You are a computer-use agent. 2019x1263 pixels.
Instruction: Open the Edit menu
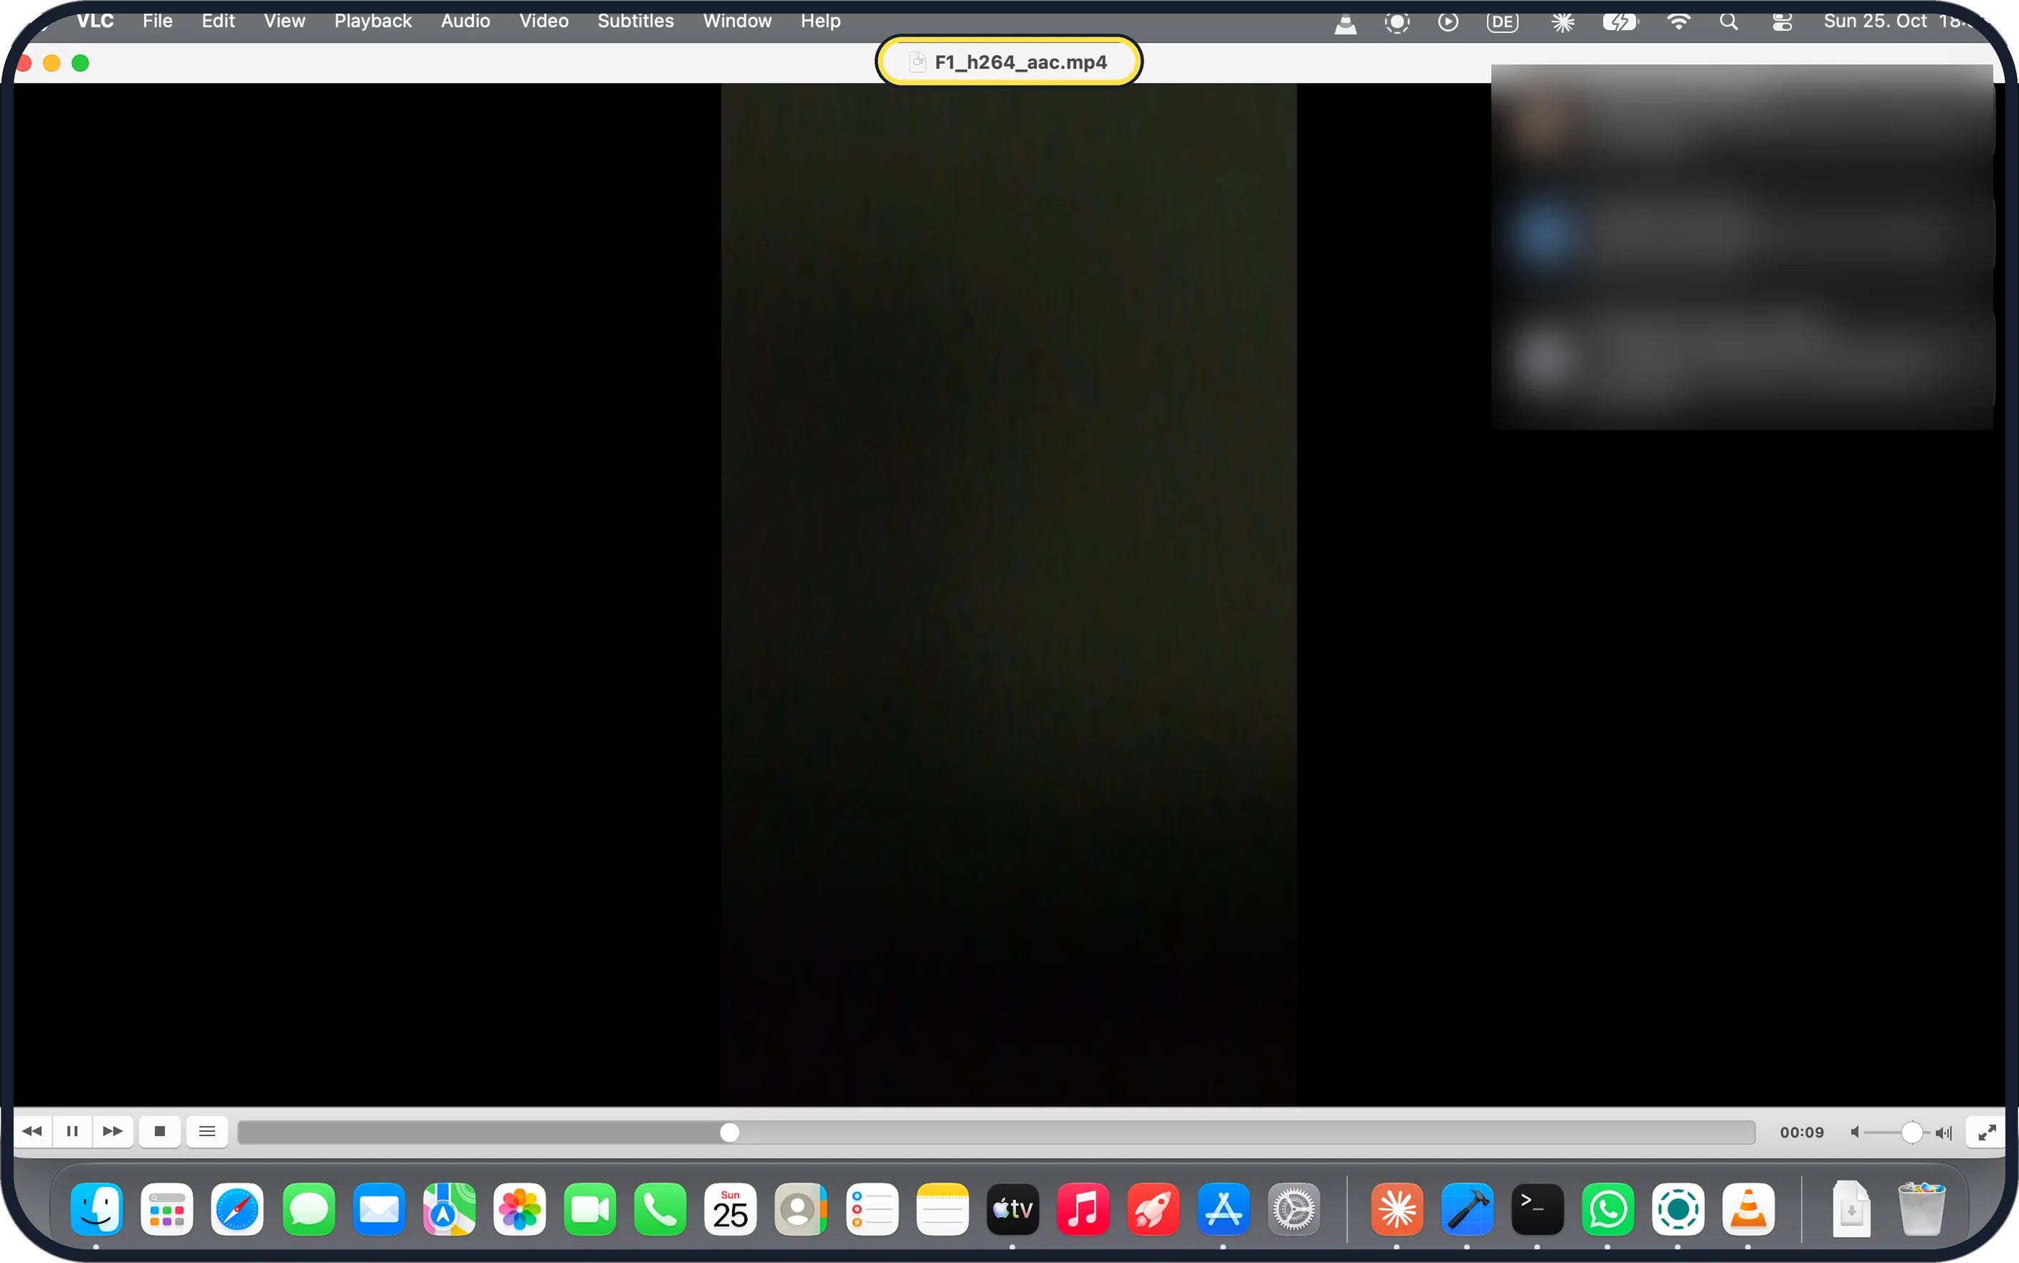pos(218,21)
